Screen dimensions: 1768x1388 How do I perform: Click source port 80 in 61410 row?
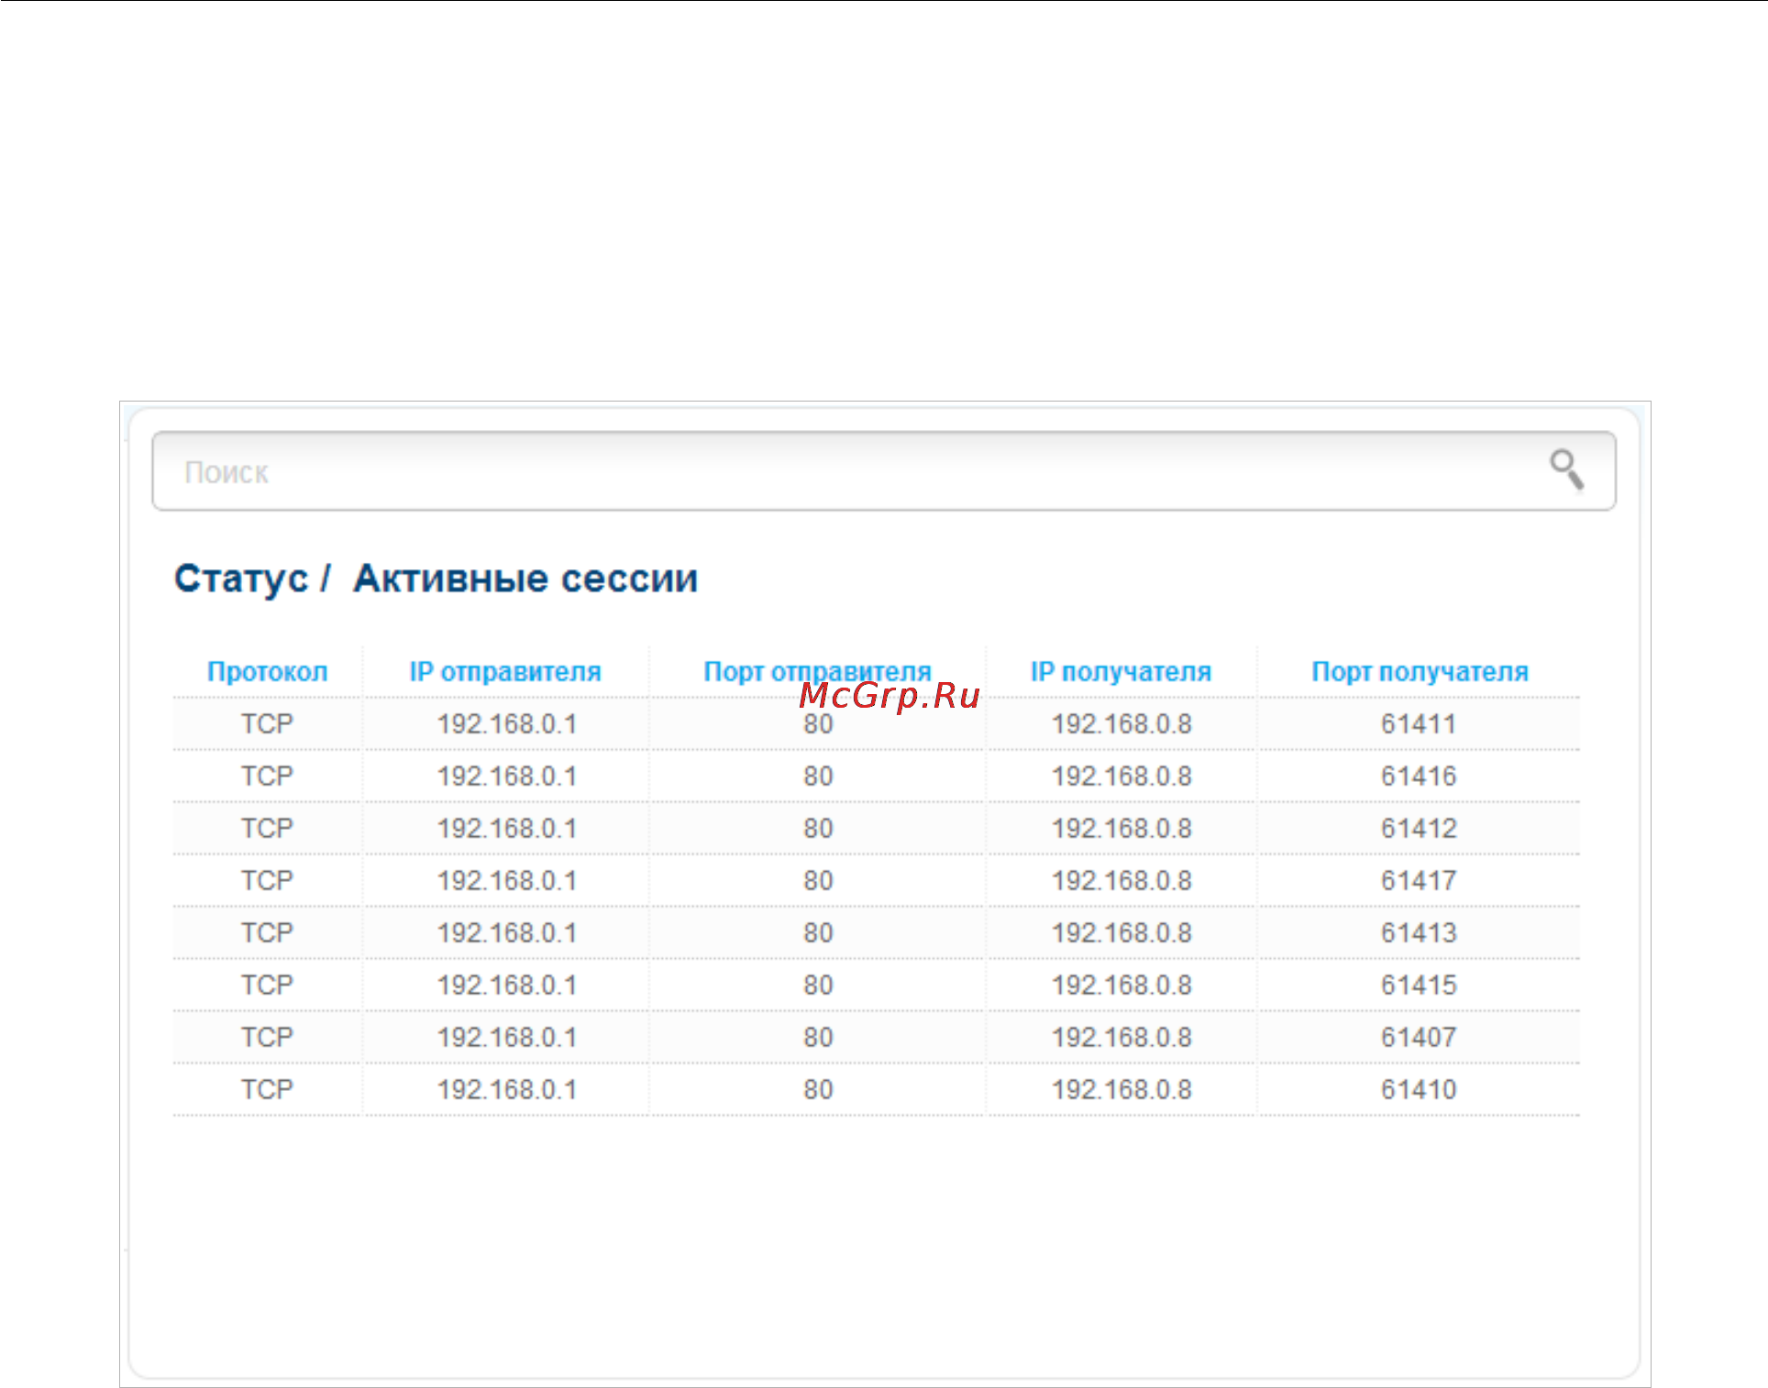click(x=818, y=1090)
